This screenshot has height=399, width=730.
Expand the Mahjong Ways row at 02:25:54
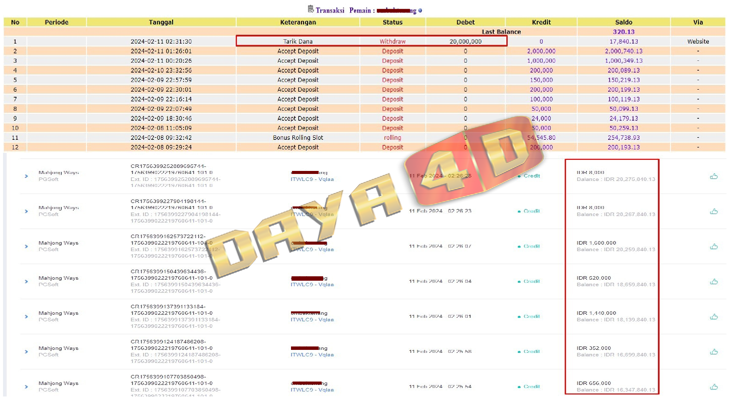pos(27,386)
